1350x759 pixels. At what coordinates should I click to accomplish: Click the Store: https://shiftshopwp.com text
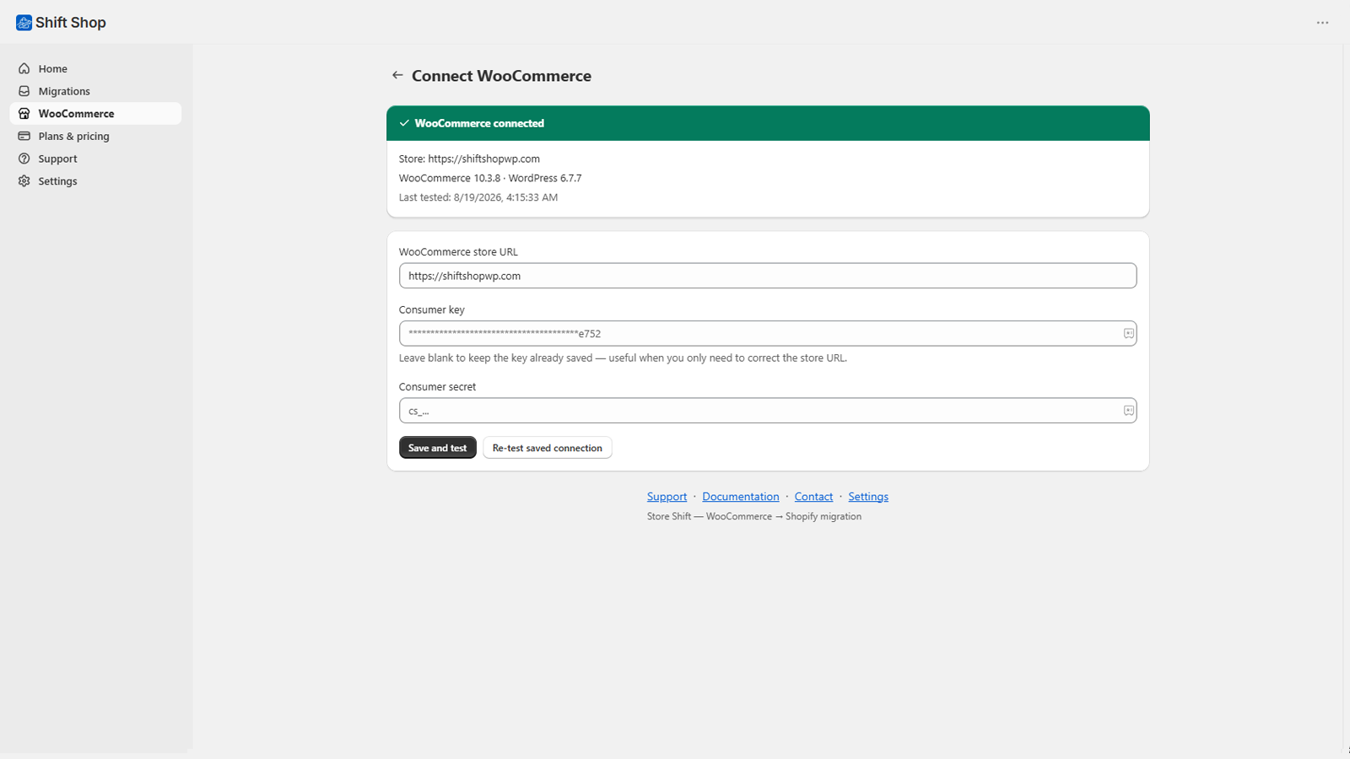pos(469,159)
